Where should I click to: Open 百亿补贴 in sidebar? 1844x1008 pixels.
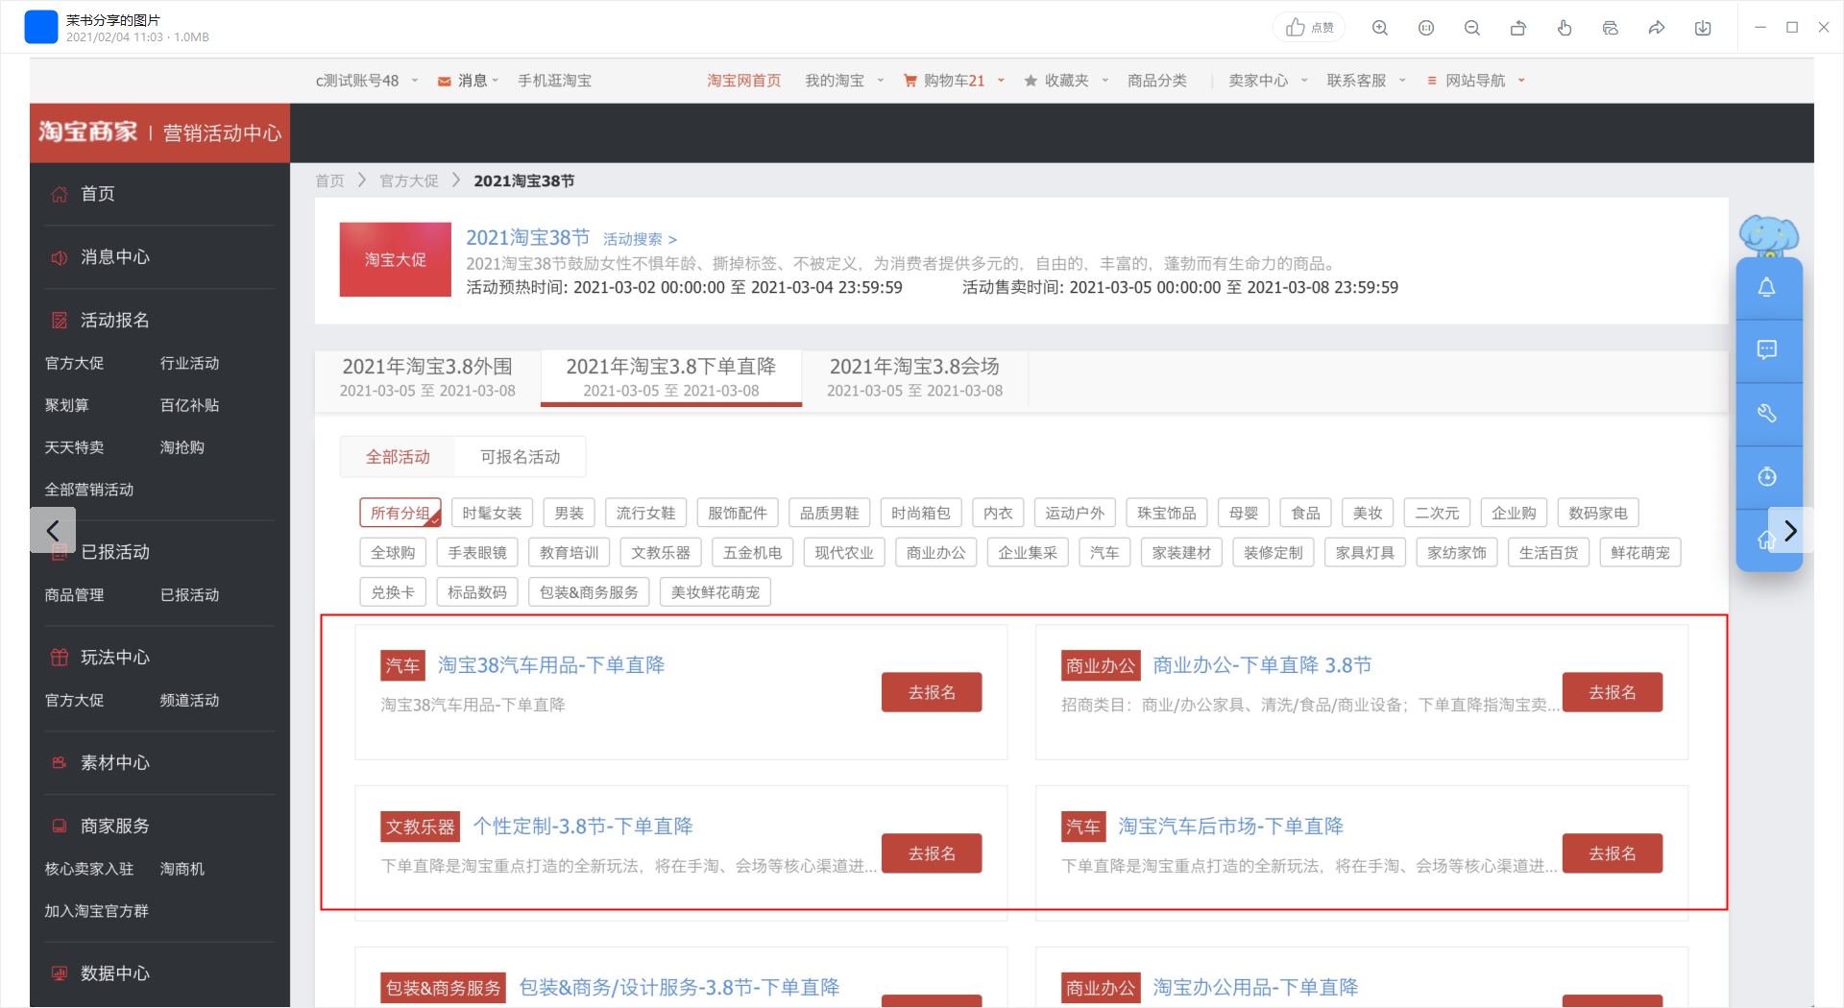coord(189,405)
